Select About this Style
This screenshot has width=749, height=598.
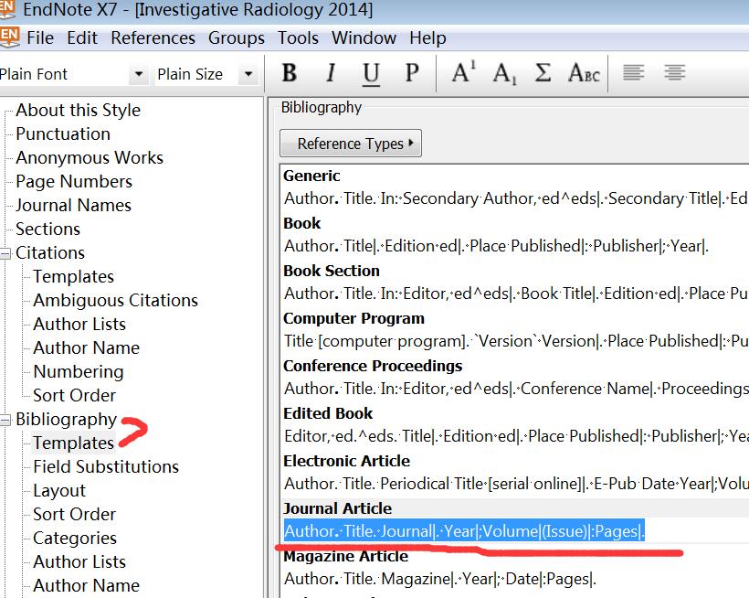79,111
